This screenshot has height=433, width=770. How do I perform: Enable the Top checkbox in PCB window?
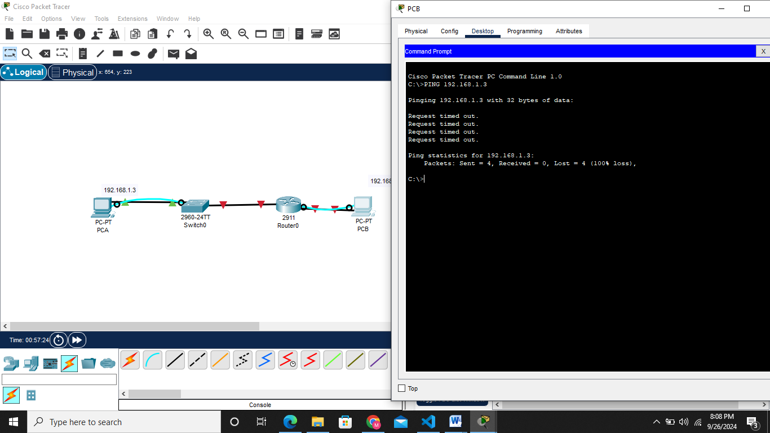coord(402,388)
